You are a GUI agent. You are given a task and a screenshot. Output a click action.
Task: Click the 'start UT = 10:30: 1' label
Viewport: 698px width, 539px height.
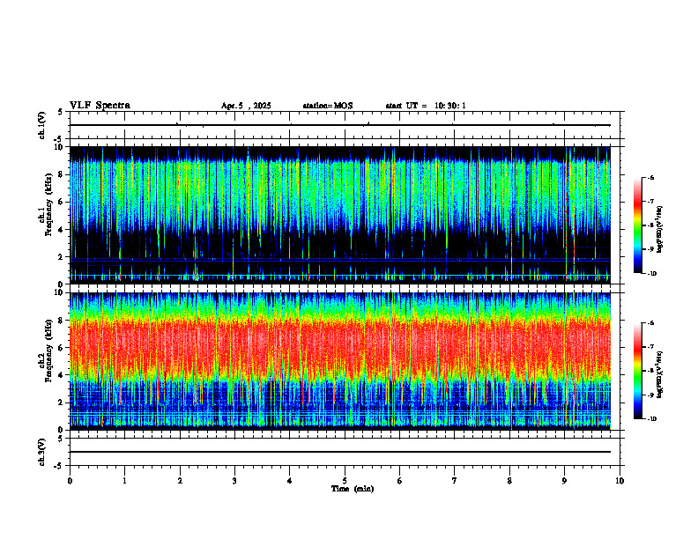pos(426,106)
